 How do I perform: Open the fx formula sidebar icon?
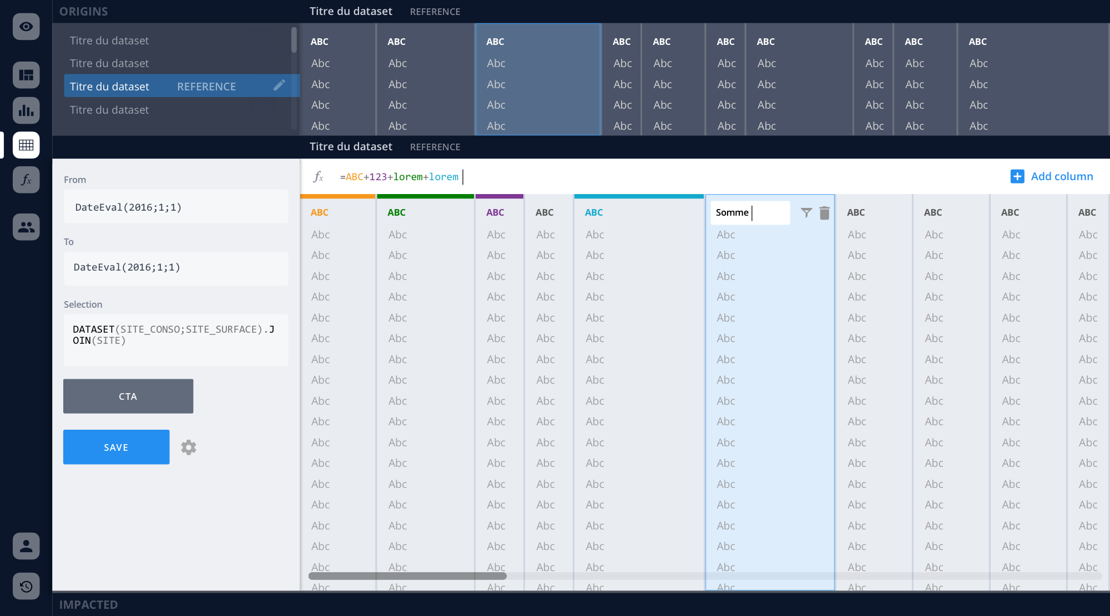click(26, 180)
